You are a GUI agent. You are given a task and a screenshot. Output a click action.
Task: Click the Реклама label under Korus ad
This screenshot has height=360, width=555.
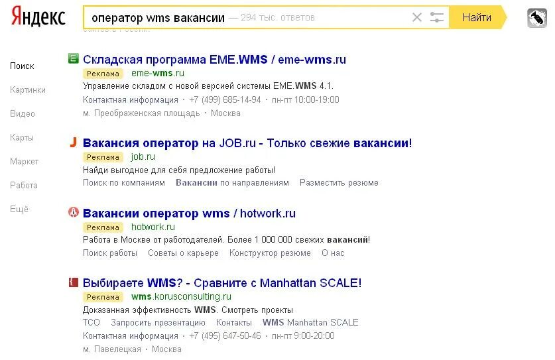coord(103,297)
